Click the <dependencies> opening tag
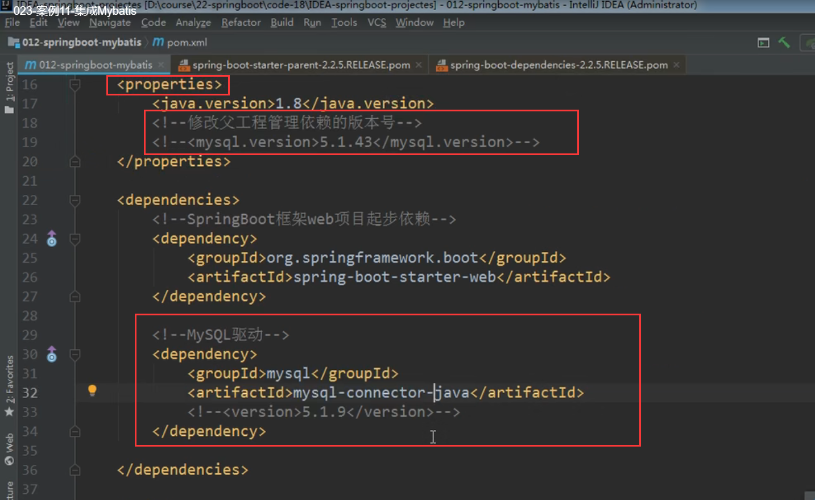Screen dimensions: 815x500 click(178, 200)
